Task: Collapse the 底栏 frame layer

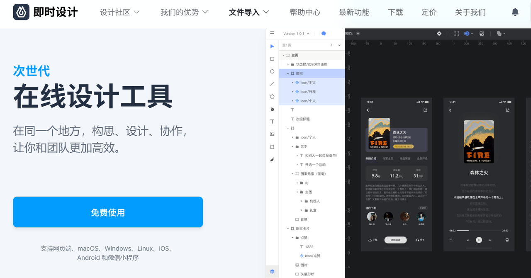Action: [x=288, y=73]
